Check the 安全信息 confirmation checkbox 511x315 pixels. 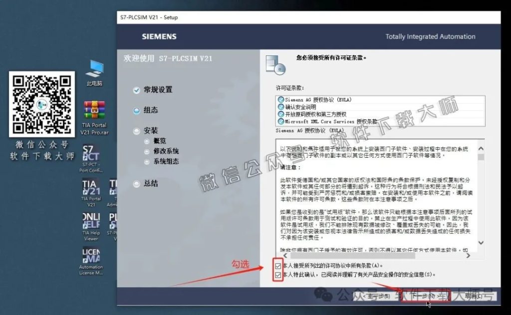coord(278,275)
